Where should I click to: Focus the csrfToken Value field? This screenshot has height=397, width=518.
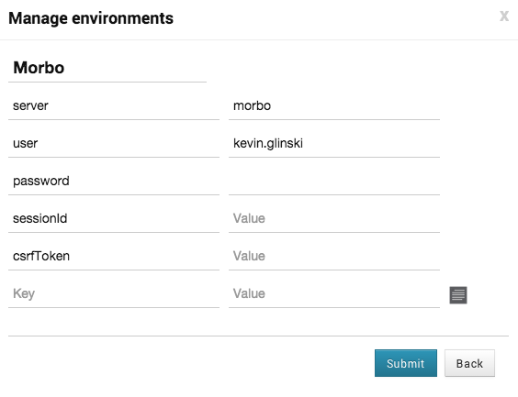[334, 257]
